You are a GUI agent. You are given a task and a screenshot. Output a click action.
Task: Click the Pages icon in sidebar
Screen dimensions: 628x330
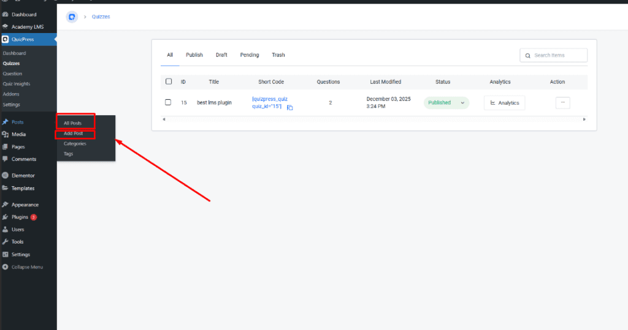(5, 147)
